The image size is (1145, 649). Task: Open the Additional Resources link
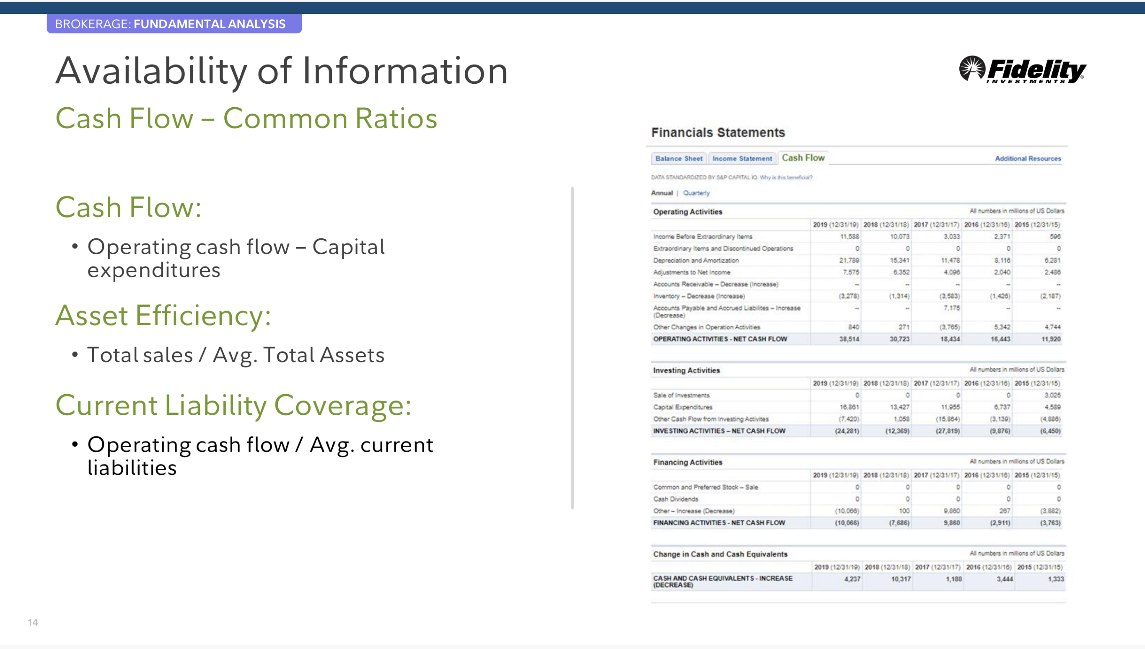(1027, 158)
